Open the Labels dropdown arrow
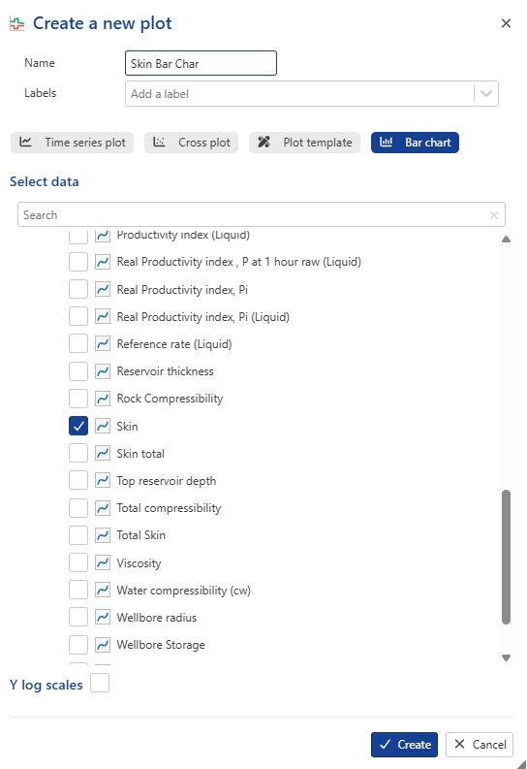The height and width of the screenshot is (769, 527). pos(486,94)
